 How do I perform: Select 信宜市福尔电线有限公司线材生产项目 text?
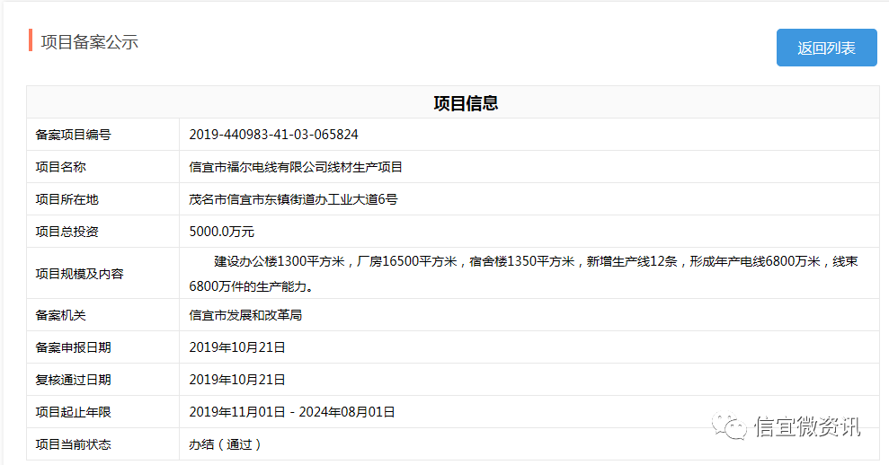(296, 167)
